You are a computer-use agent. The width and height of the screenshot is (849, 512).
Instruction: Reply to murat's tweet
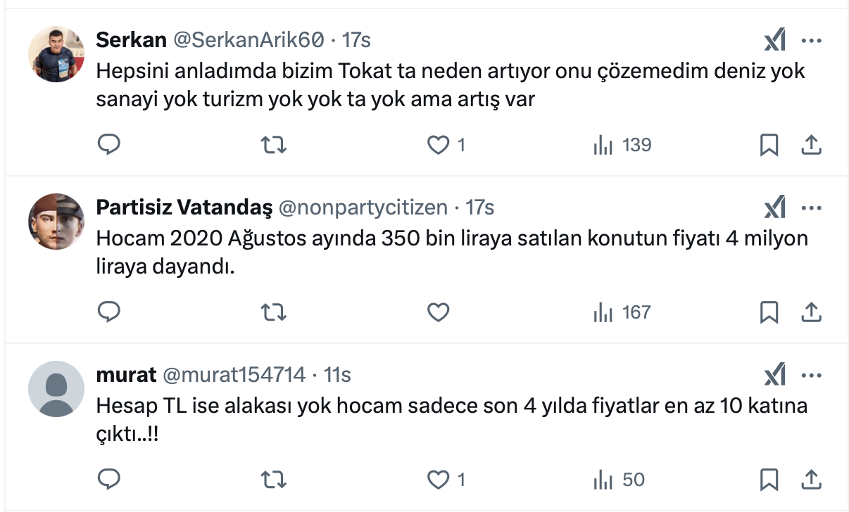coord(108,479)
